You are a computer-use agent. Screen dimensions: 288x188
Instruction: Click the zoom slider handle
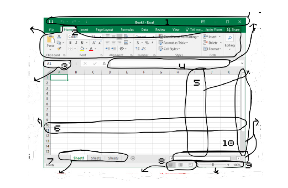[x=213, y=165]
